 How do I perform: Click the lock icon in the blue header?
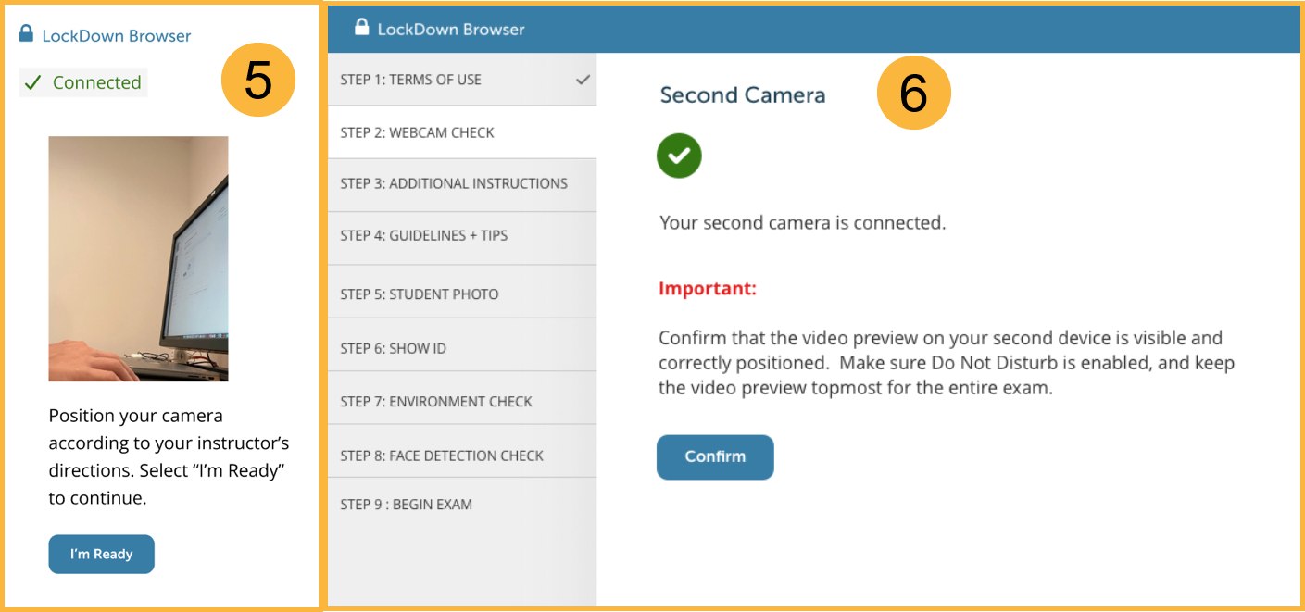pyautogui.click(x=362, y=28)
